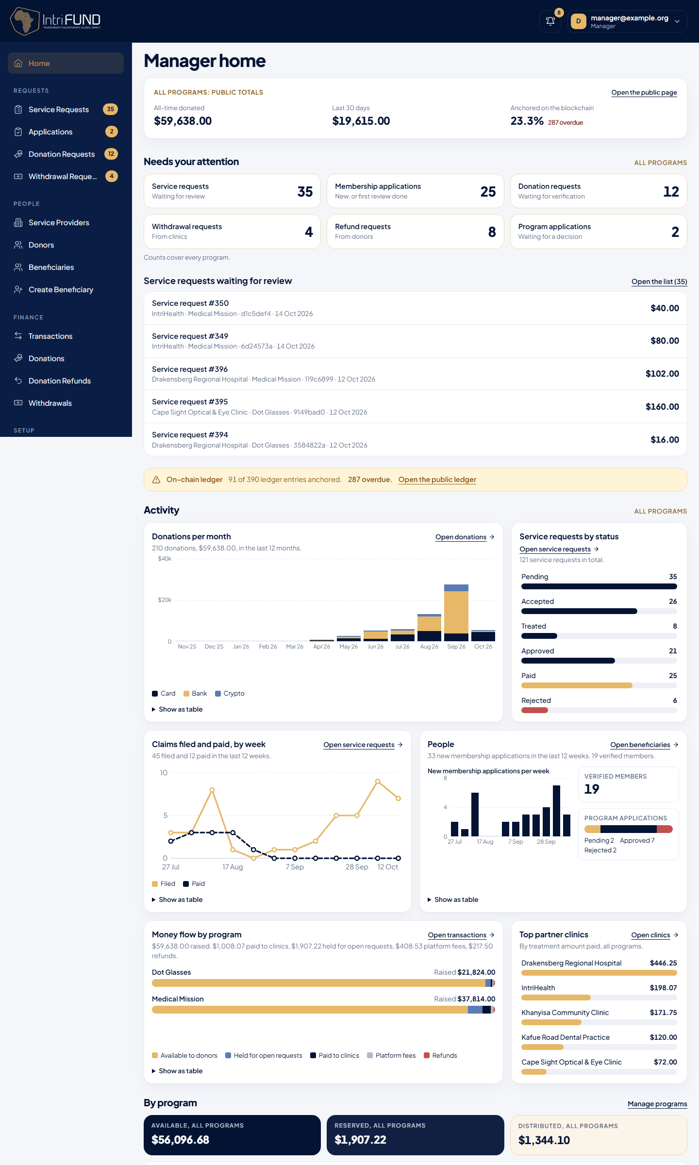Click the Donors people icon

coord(18,245)
